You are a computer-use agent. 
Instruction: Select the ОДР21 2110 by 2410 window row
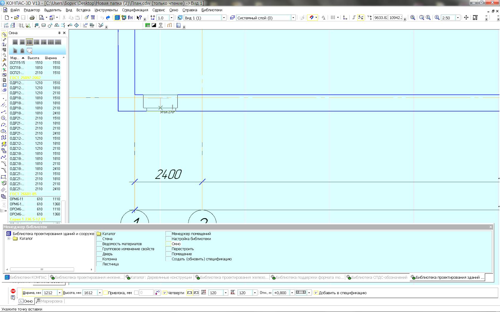35,133
